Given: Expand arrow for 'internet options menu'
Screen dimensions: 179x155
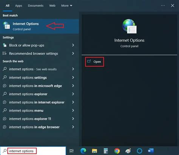Looking at the screenshot, I should [x=73, y=110].
